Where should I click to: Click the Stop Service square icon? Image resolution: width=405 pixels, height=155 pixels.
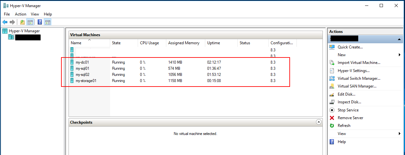point(332,110)
